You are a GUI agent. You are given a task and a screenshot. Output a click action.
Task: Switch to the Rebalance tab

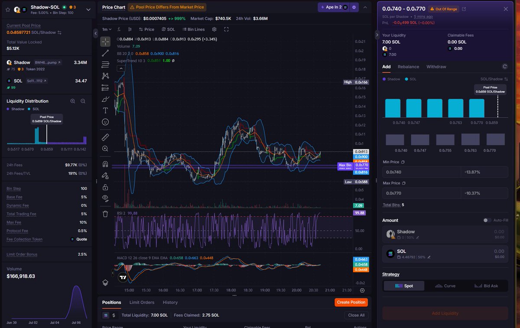408,67
